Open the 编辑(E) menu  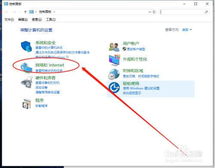[x=23, y=20]
